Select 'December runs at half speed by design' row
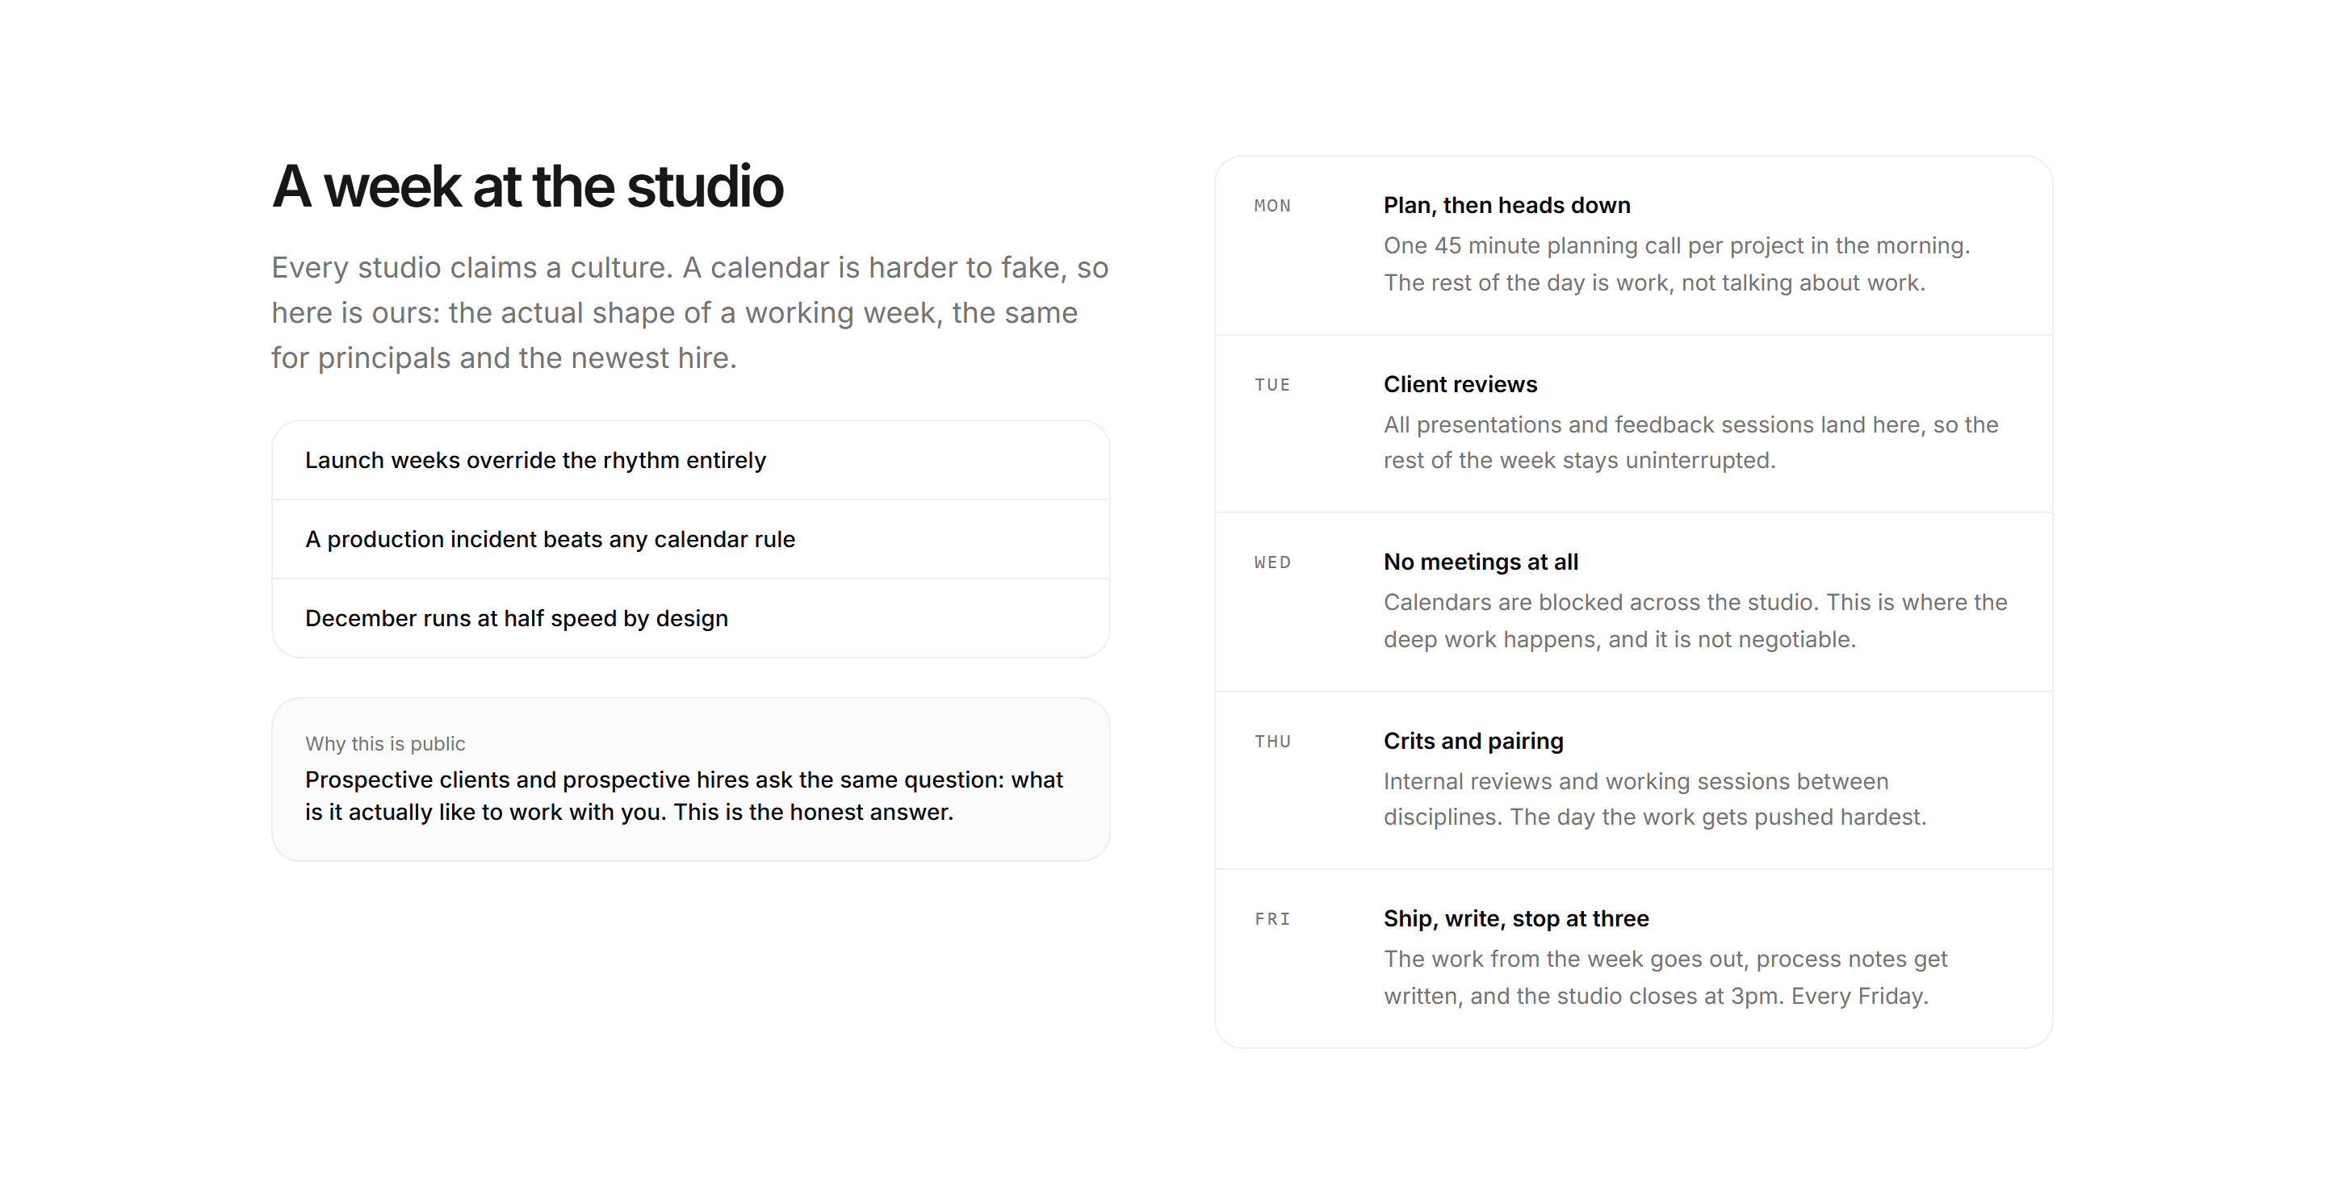This screenshot has width=2325, height=1204. pyautogui.click(x=690, y=619)
